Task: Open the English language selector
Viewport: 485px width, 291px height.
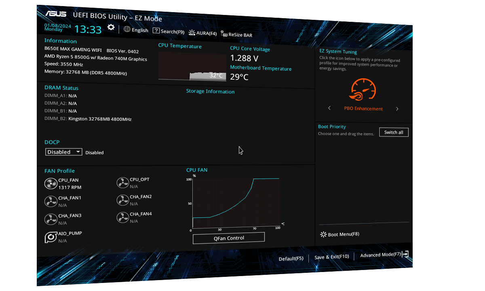Action: [x=136, y=30]
